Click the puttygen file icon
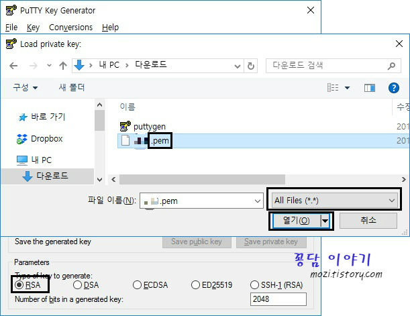410x316 pixels. pyautogui.click(x=125, y=126)
